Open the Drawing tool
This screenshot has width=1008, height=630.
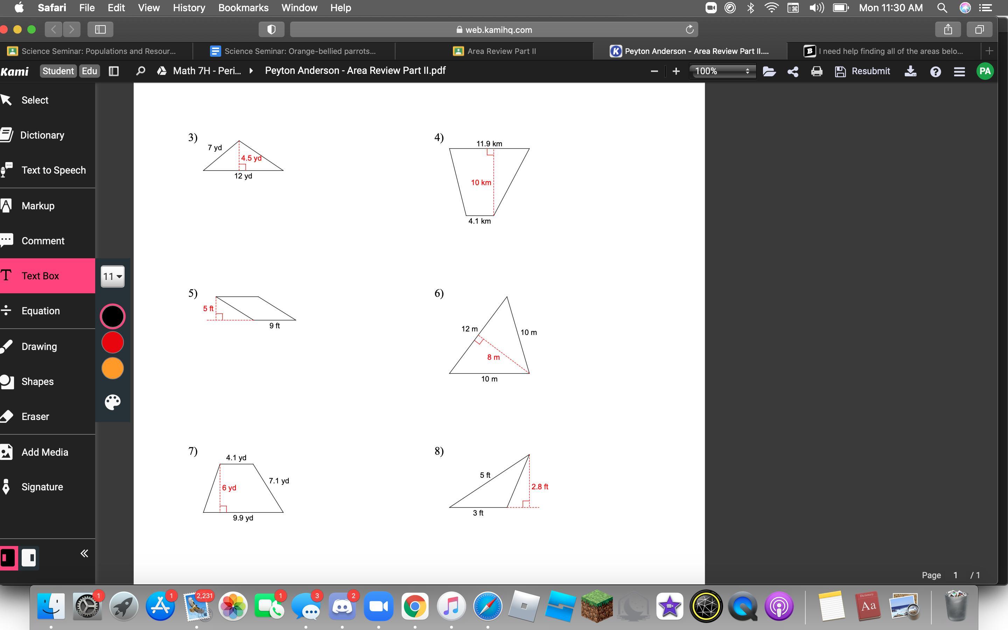(x=39, y=346)
